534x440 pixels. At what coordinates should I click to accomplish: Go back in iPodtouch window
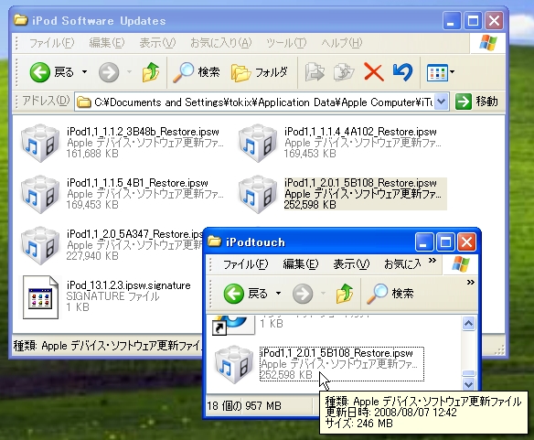pos(246,294)
